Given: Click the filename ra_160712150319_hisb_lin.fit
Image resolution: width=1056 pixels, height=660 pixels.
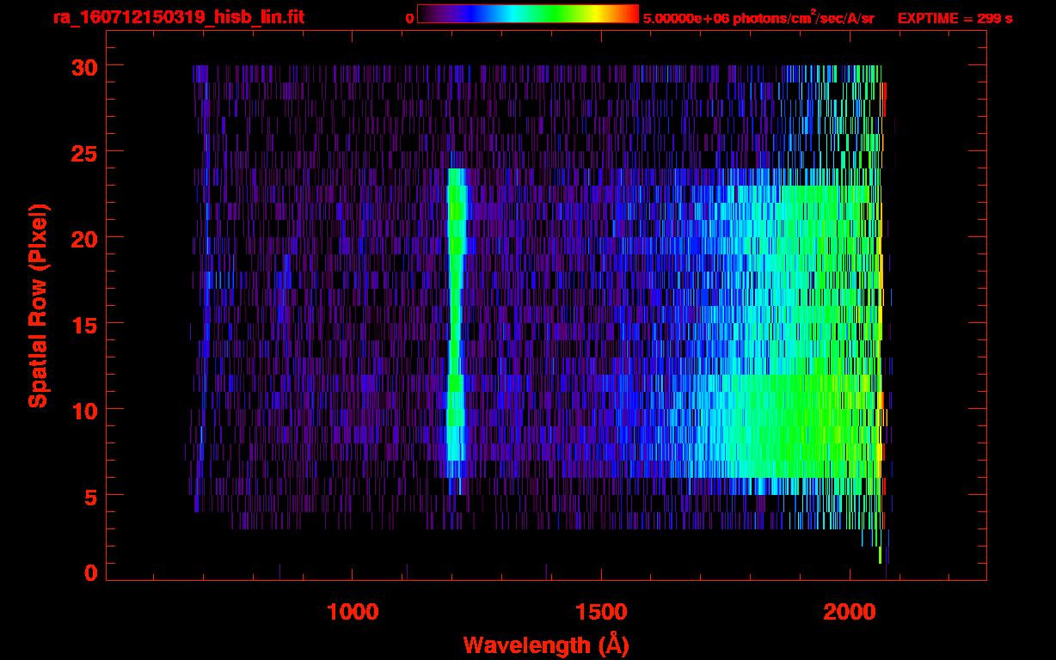Looking at the screenshot, I should pyautogui.click(x=178, y=17).
